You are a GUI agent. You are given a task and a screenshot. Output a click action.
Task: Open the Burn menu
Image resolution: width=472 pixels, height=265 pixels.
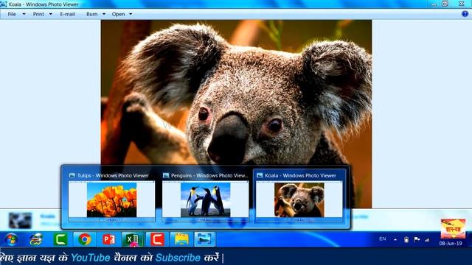(91, 14)
